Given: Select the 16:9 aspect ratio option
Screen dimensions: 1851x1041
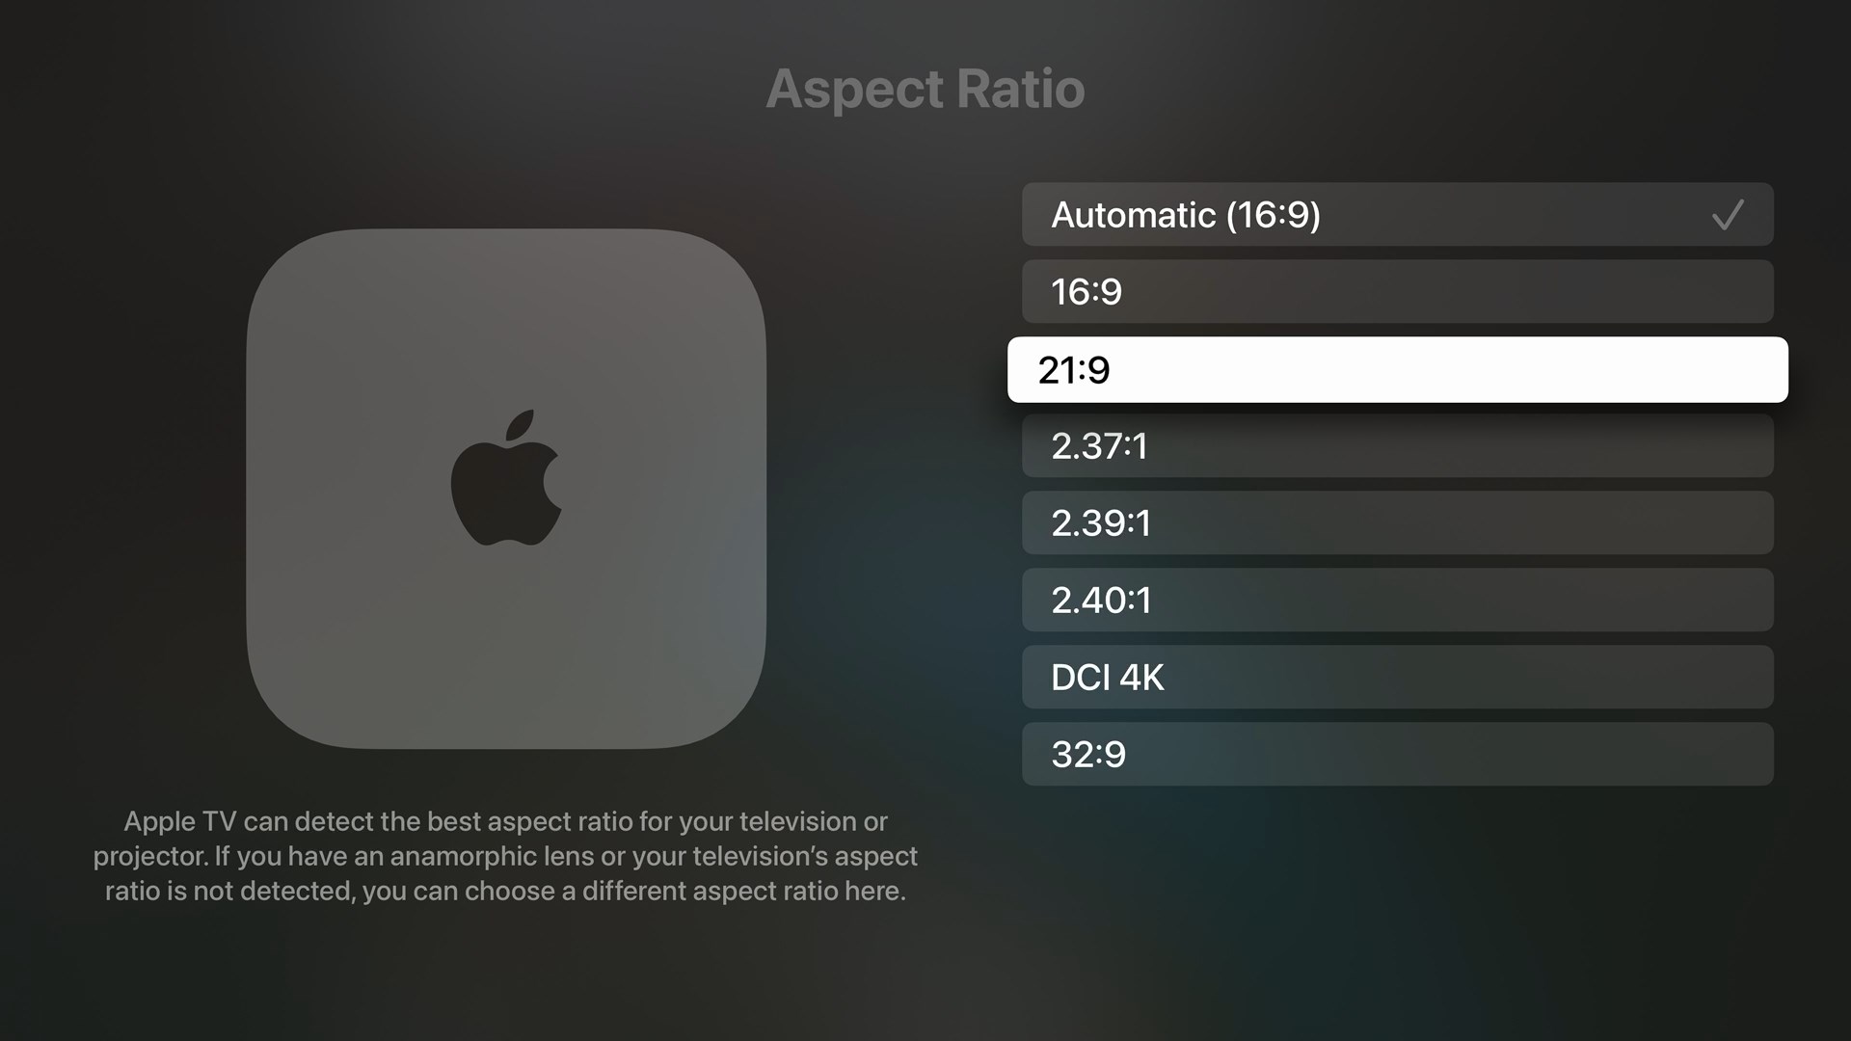Looking at the screenshot, I should [1397, 291].
